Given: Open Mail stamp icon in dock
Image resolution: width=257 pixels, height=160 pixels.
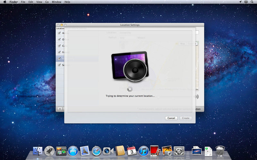Looking at the screenshot, I should (x=85, y=151).
